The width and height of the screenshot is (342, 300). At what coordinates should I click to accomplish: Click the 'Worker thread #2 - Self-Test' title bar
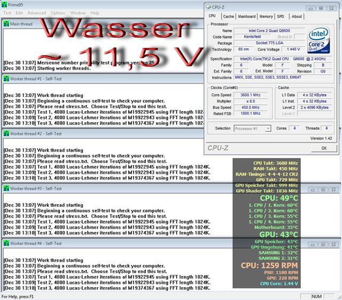pyautogui.click(x=103, y=134)
